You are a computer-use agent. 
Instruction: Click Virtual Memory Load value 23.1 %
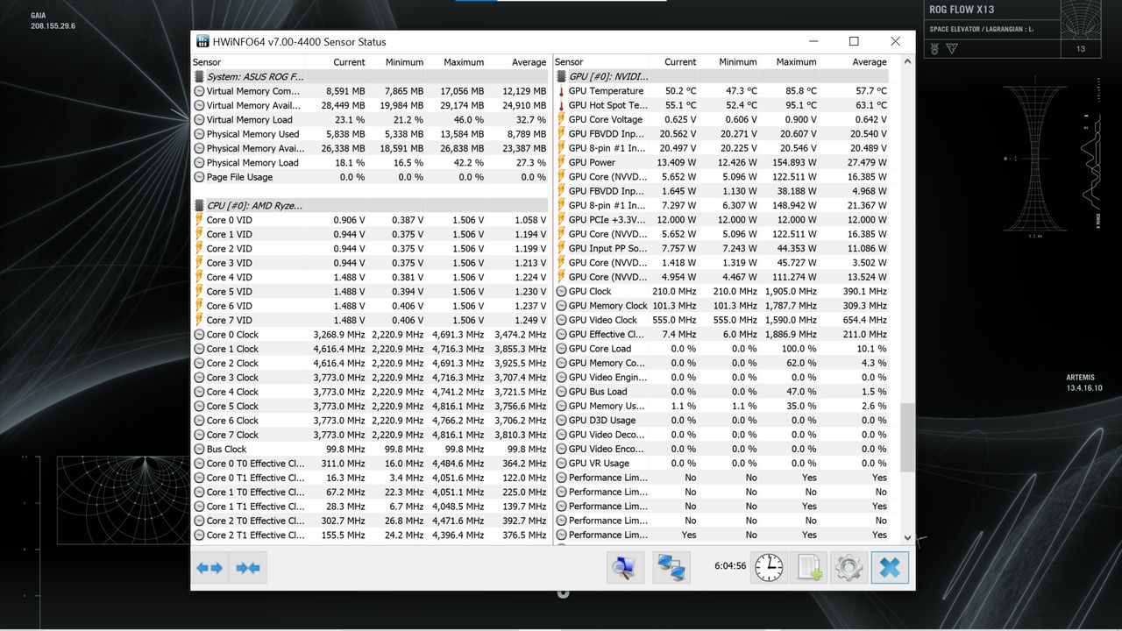[x=349, y=120]
